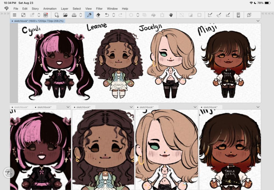Click the Minji close-up canvas view
Image resolution: width=274 pixels, height=190 pixels.
coord(230,150)
